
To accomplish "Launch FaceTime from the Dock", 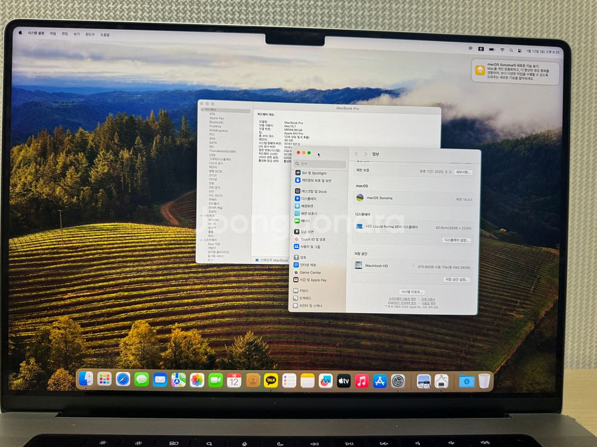I will [x=216, y=380].
